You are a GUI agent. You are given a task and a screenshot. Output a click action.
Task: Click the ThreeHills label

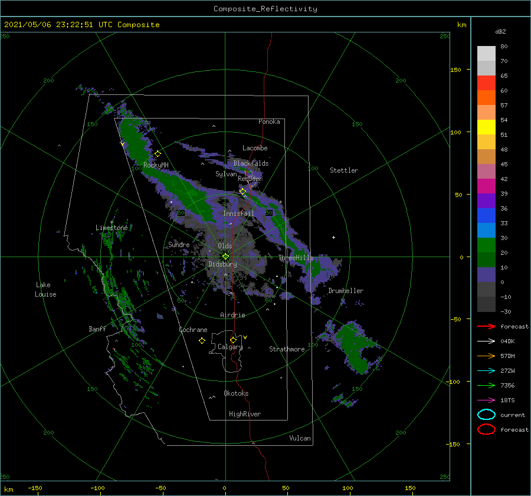click(296, 258)
